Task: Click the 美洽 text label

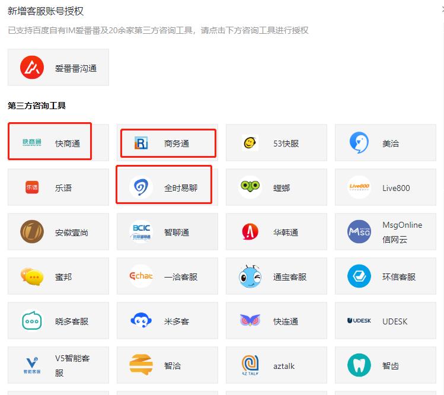Action: click(x=391, y=144)
